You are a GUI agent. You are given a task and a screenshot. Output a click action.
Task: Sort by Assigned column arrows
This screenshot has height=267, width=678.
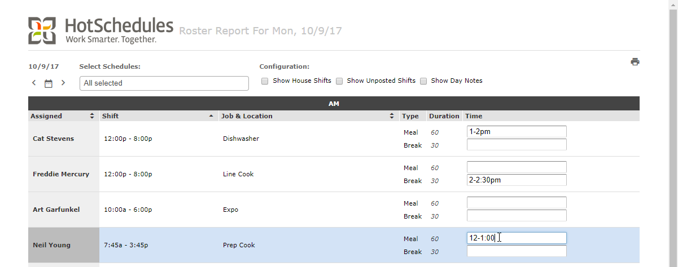(92, 116)
